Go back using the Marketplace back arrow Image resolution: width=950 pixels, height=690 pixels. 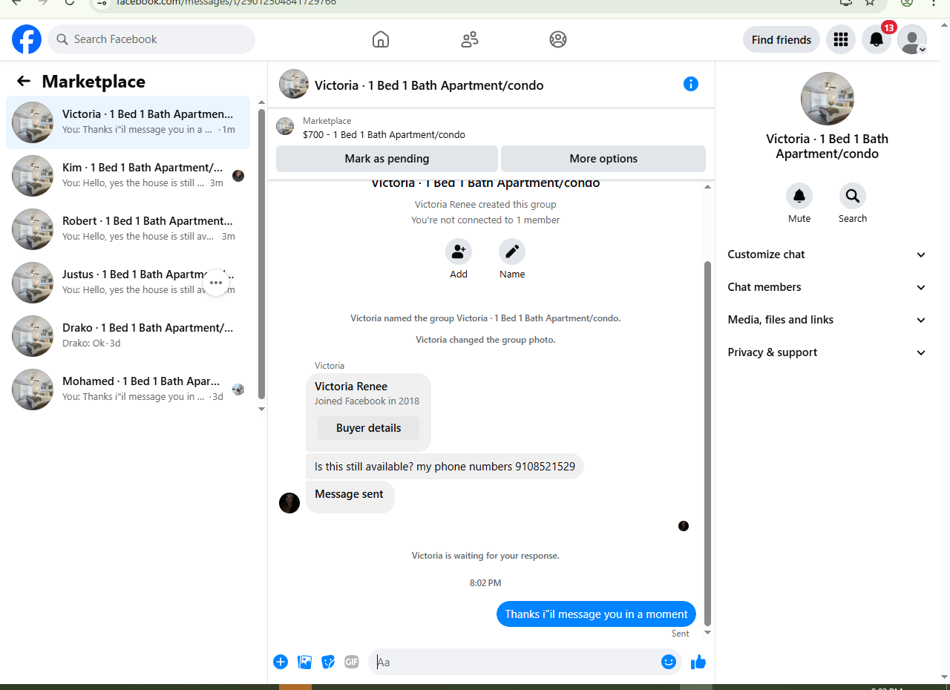(24, 82)
